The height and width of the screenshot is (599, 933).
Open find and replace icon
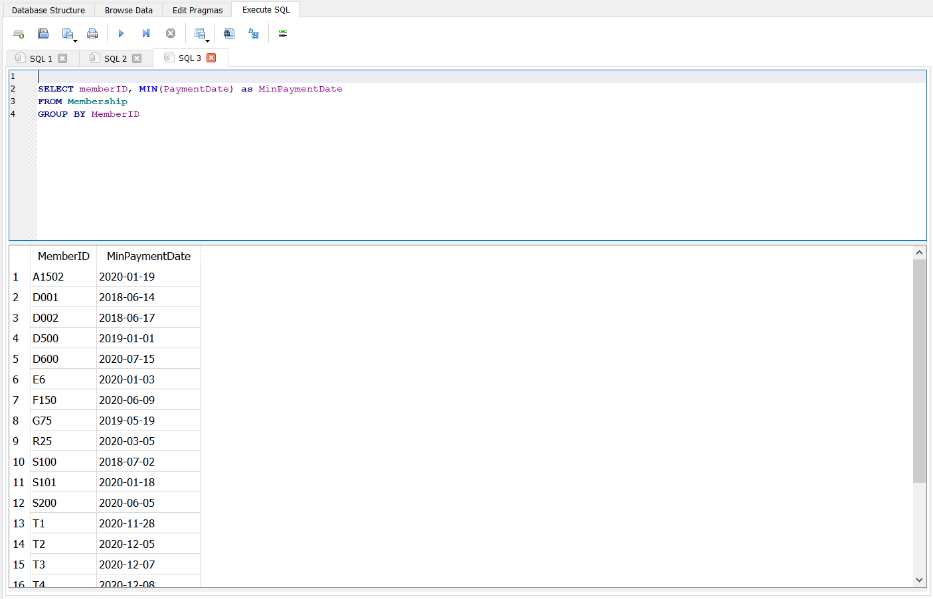254,34
